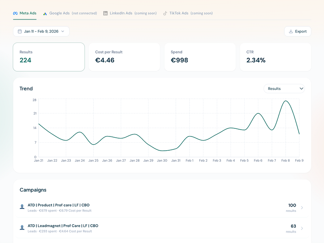Click avatar icon of ATD Leadmagnet campaign
The height and width of the screenshot is (243, 324).
point(22,228)
